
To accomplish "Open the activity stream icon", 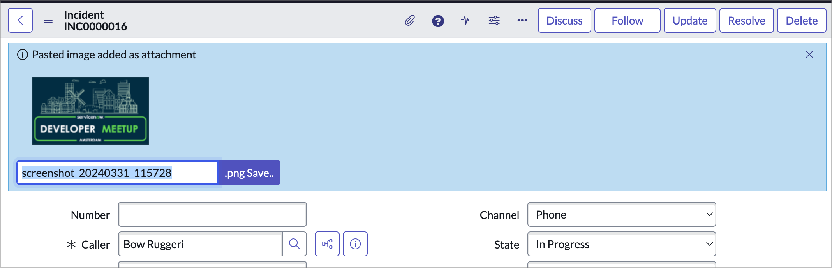I will coord(466,20).
